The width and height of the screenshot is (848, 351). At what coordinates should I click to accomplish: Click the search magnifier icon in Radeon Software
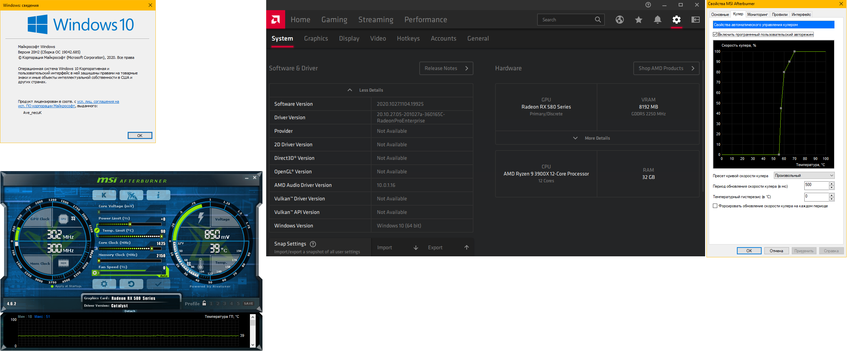pyautogui.click(x=598, y=20)
